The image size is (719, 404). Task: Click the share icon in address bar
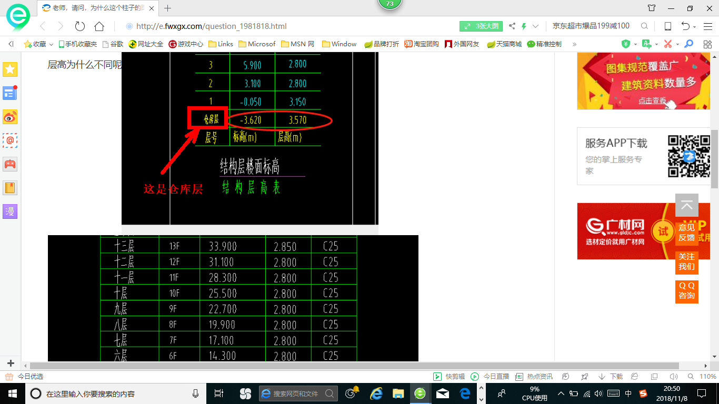(512, 26)
